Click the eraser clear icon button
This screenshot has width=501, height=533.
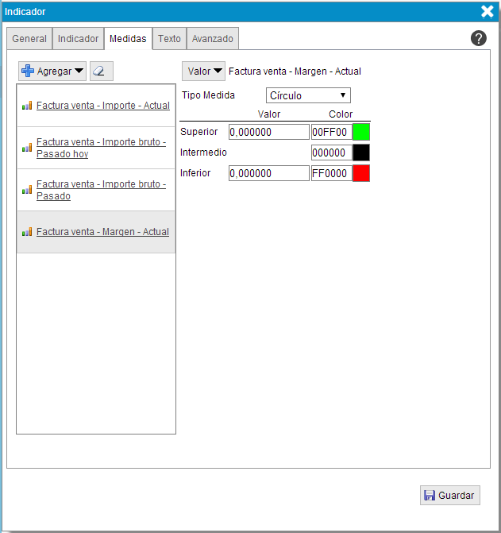tap(101, 71)
